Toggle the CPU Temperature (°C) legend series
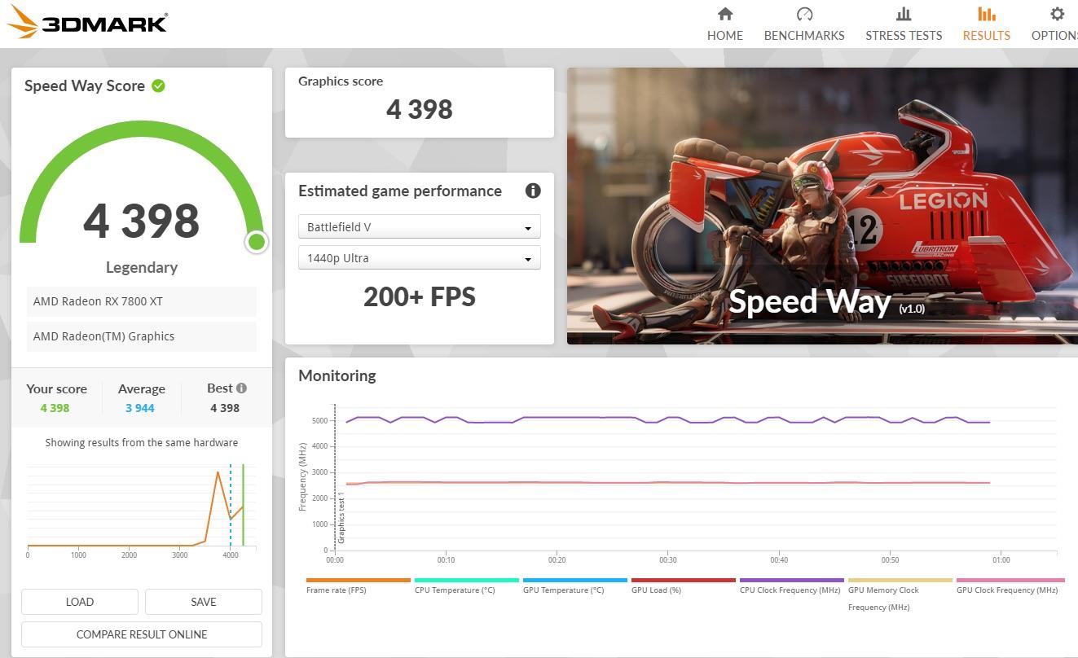 (x=466, y=586)
